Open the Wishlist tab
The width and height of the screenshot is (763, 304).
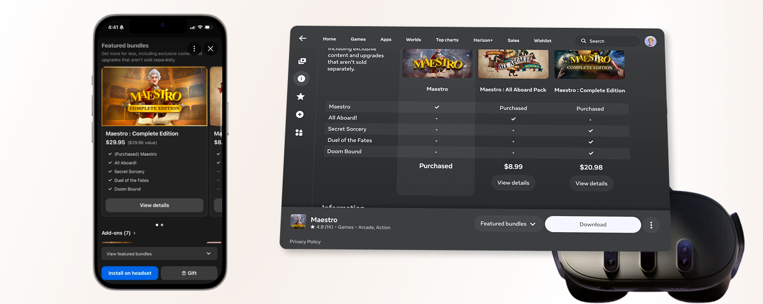click(543, 41)
